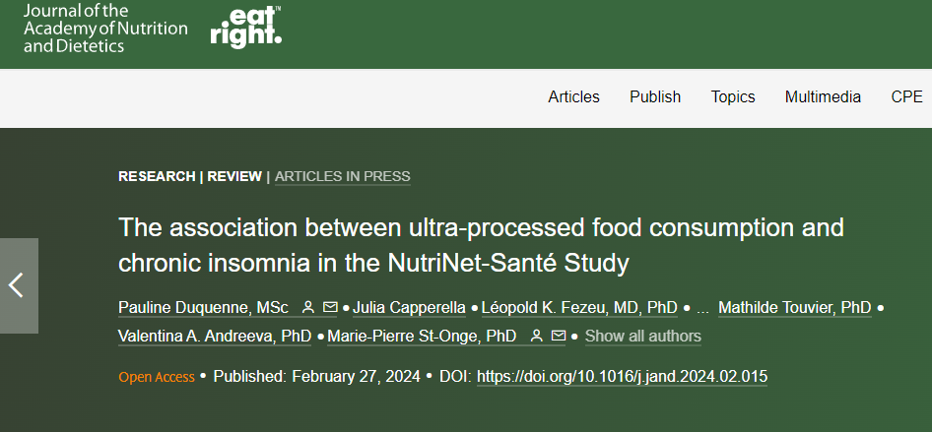932x432 pixels.
Task: Click the envelope icon beside Marie-Pierre St-Onge
Action: point(559,336)
